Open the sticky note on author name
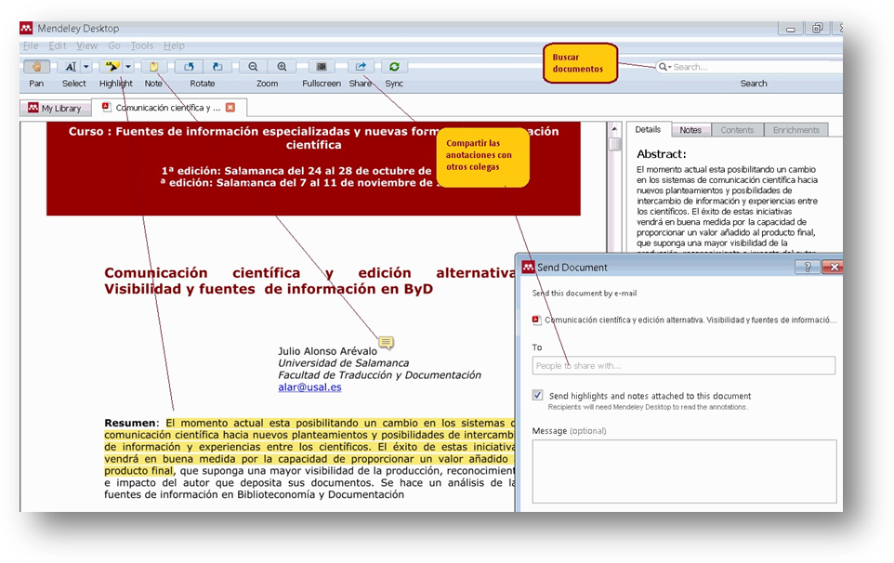Viewport: 894px width, 563px height. click(x=386, y=343)
